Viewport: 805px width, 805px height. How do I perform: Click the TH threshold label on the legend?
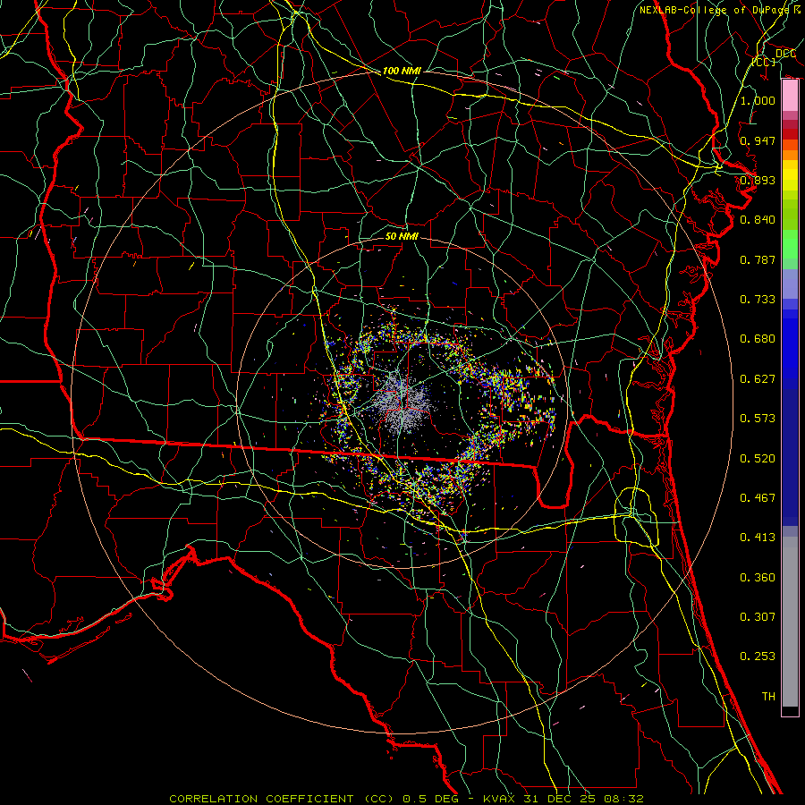[767, 696]
